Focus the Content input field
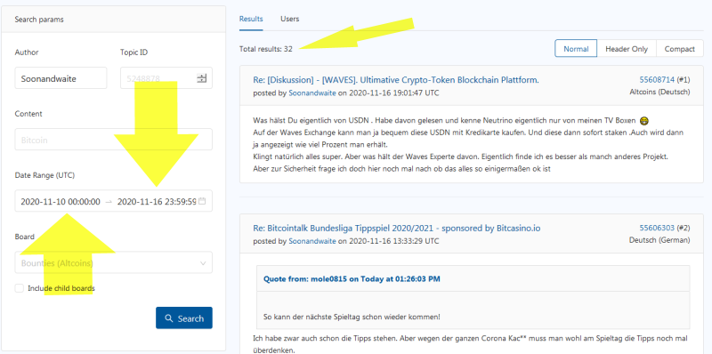 (113, 140)
